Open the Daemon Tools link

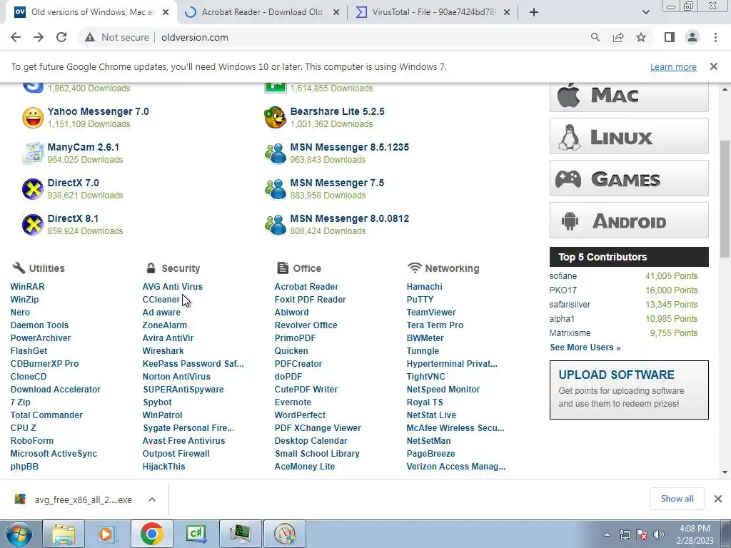pyautogui.click(x=40, y=325)
